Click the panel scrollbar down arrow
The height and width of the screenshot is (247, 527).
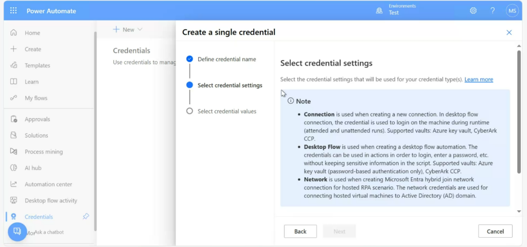click(x=519, y=212)
